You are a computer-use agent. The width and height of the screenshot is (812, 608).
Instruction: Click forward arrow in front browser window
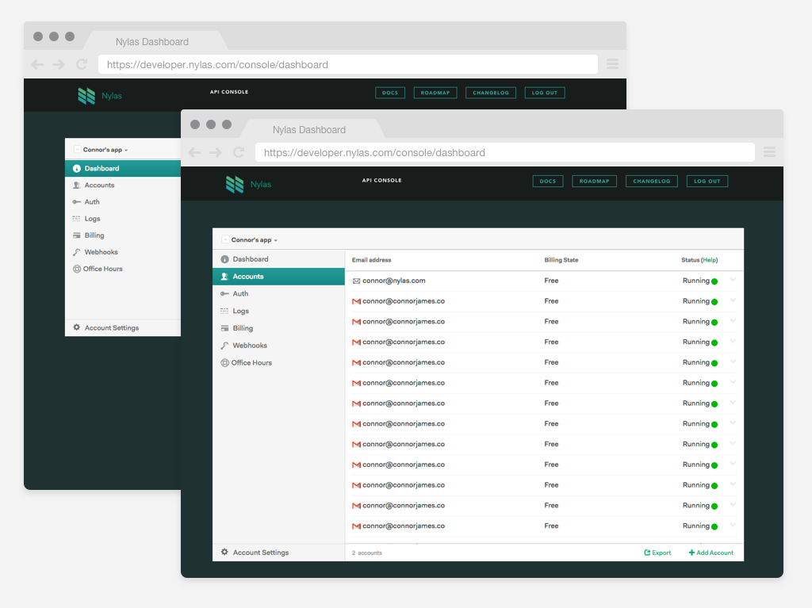click(216, 152)
